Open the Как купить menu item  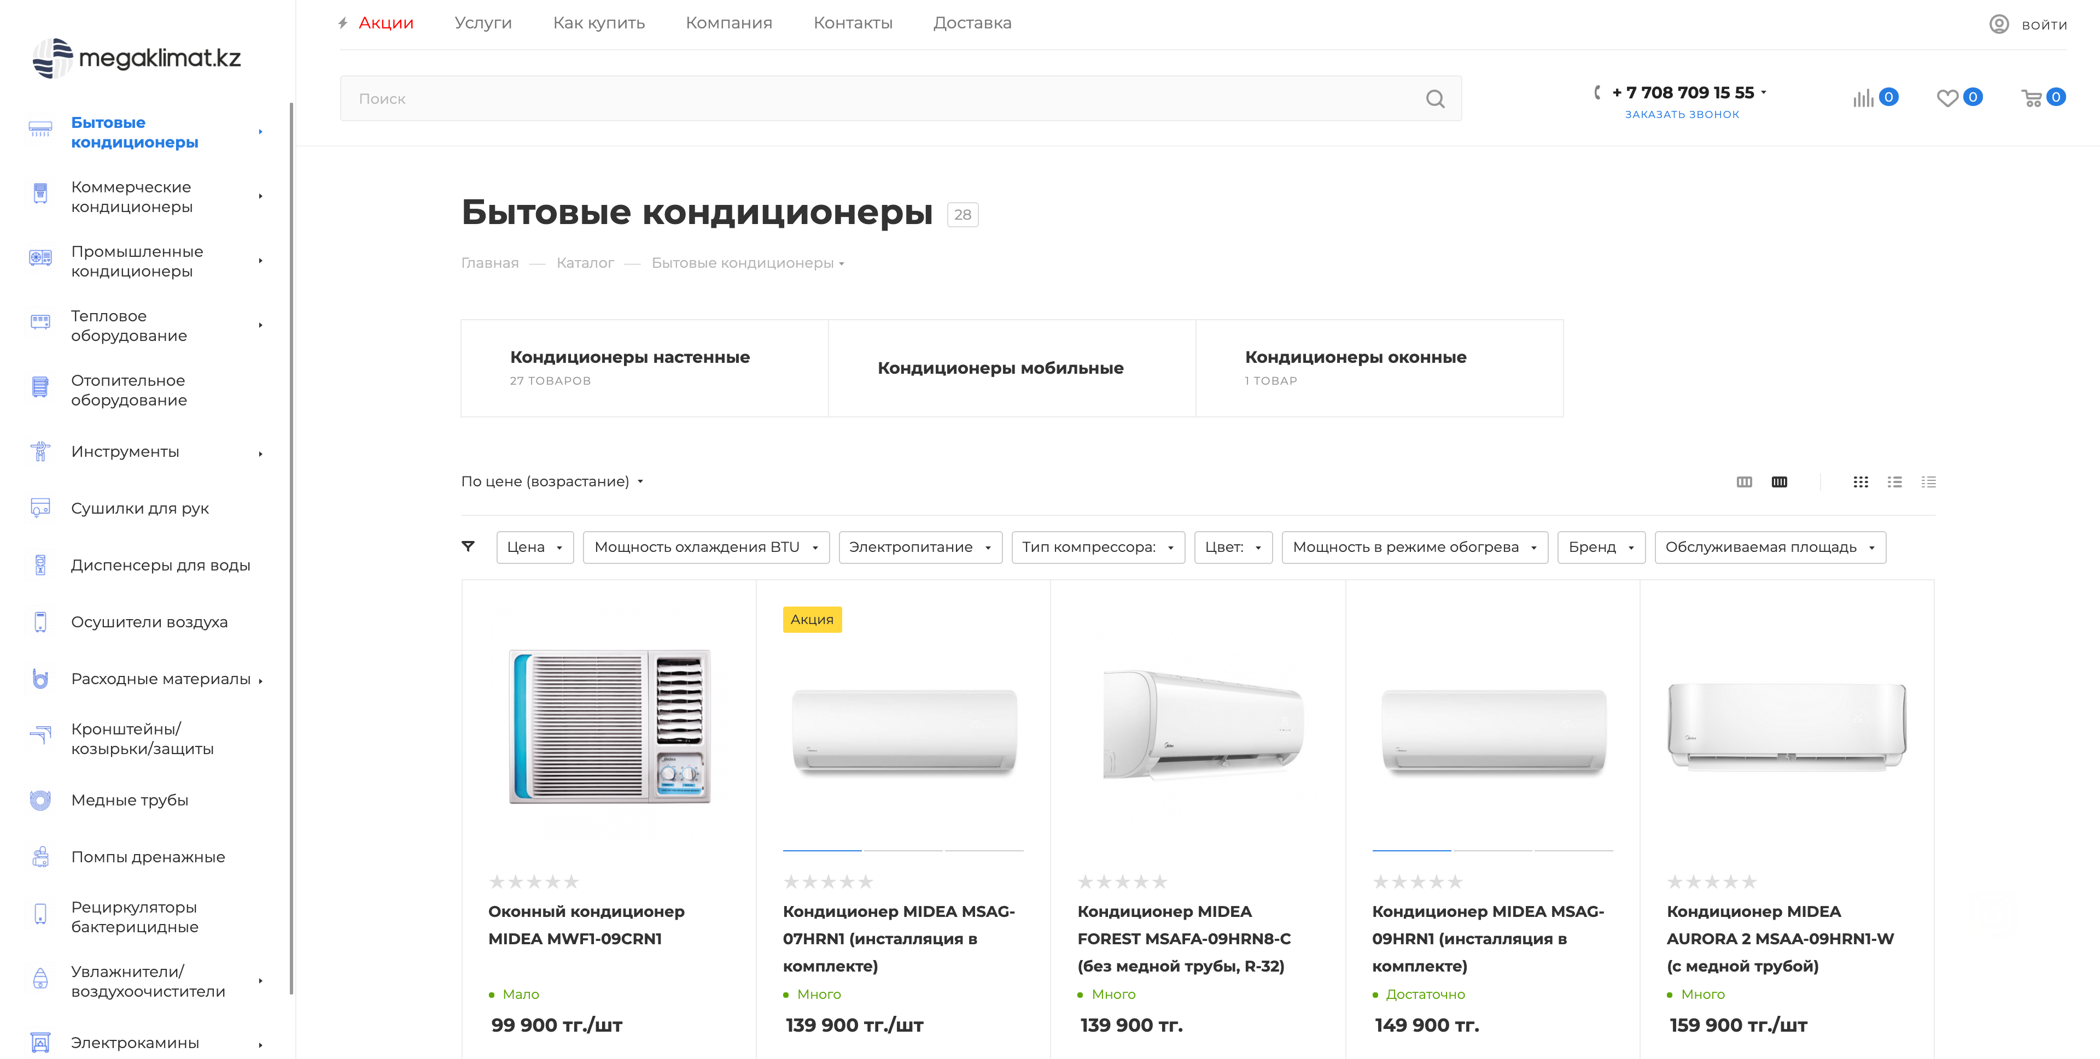point(598,23)
